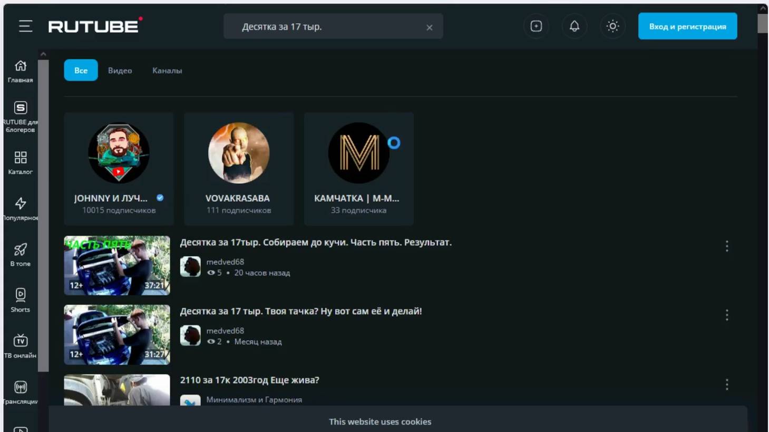
Task: Open ТВ онлайн in the sidebar
Action: [20, 346]
